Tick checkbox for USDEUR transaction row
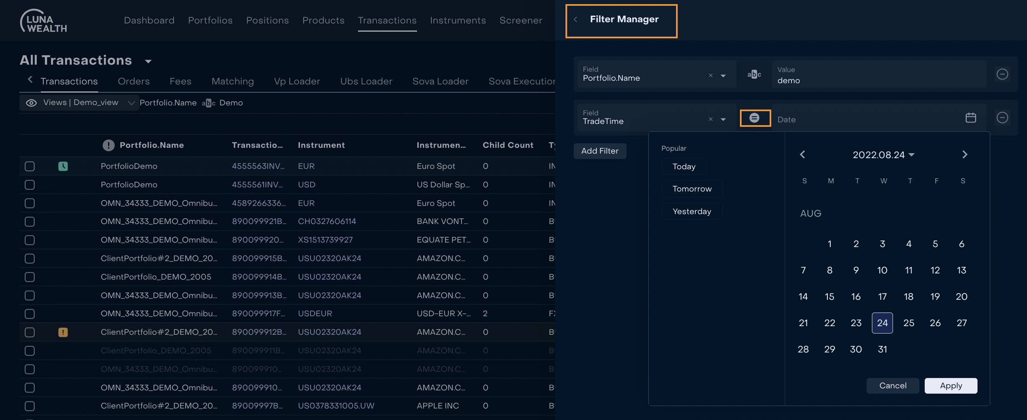This screenshot has height=420, width=1027. click(x=30, y=314)
